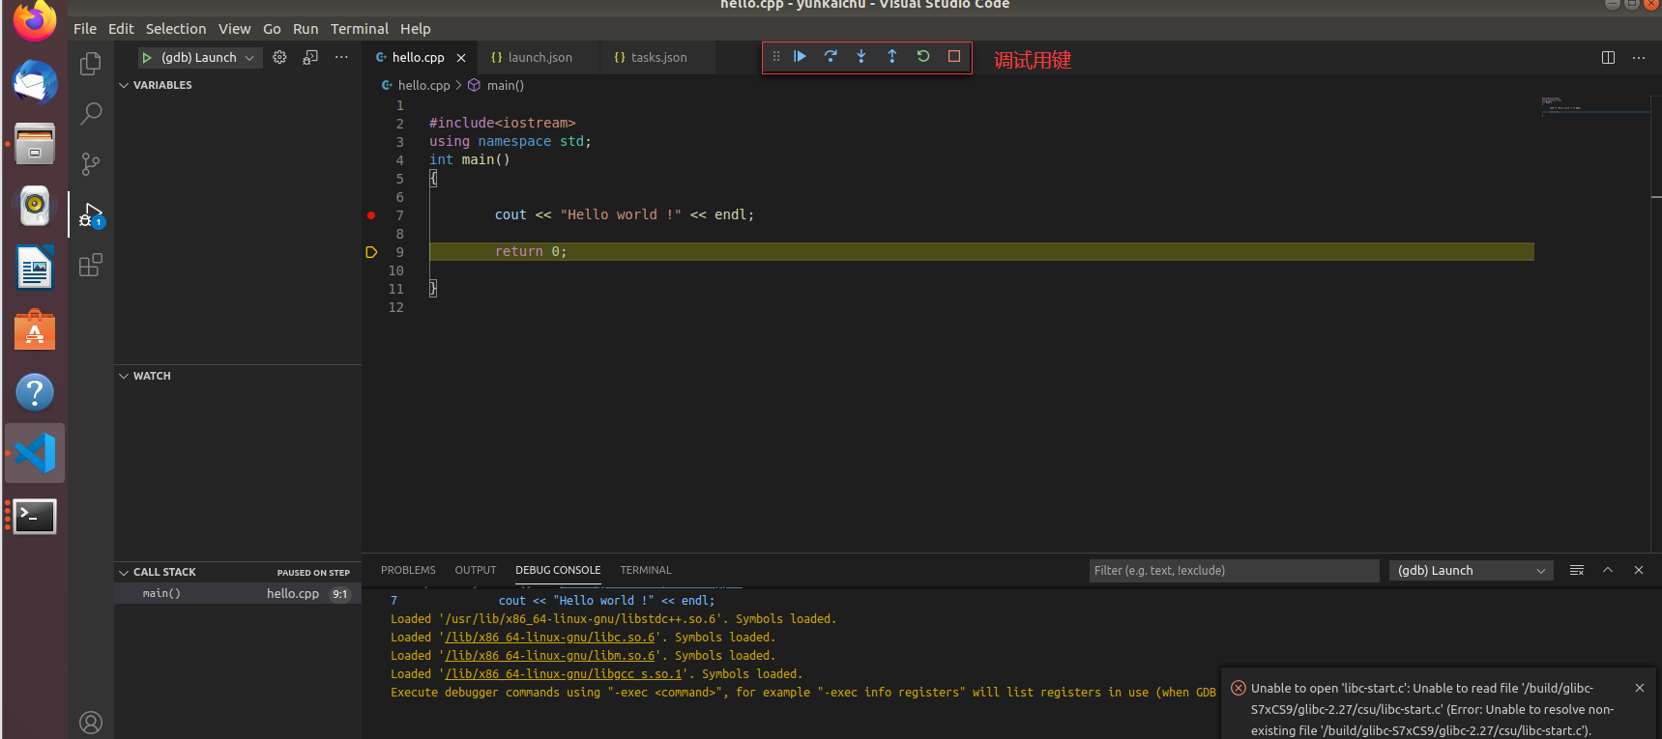Open the Explorer view in activity bar

91,64
